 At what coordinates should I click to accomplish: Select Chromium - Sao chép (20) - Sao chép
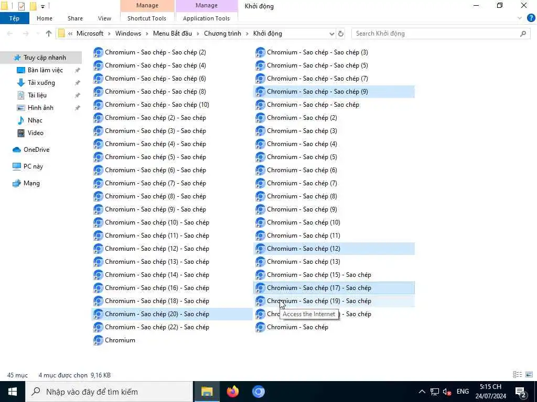[172, 314]
